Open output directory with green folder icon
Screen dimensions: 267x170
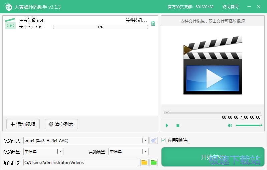click(154, 163)
